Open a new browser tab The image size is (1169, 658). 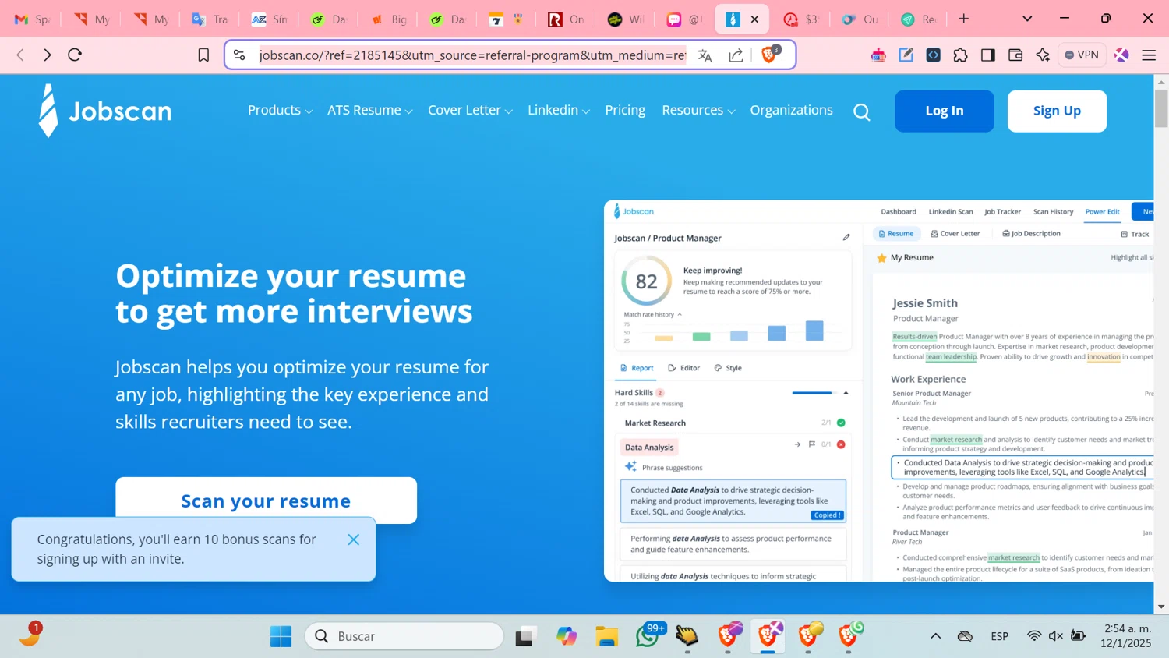click(x=964, y=19)
